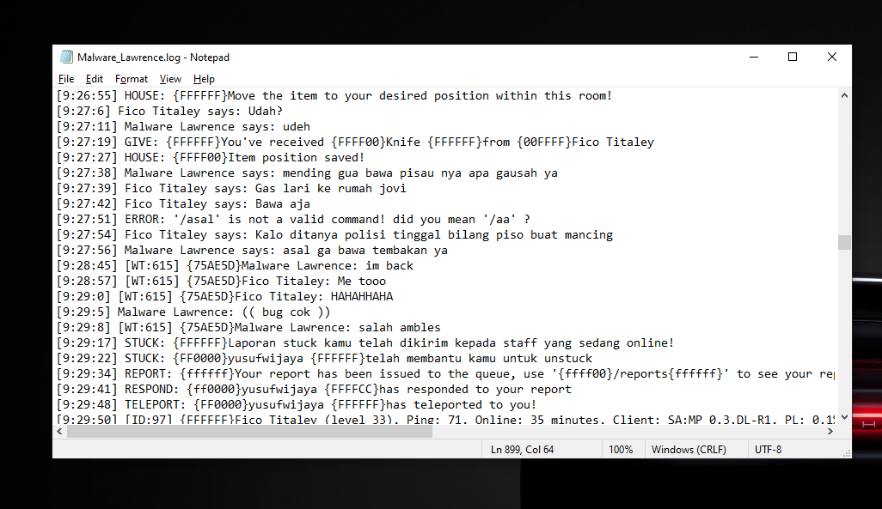Open the View menu
The height and width of the screenshot is (509, 882).
pyautogui.click(x=170, y=79)
